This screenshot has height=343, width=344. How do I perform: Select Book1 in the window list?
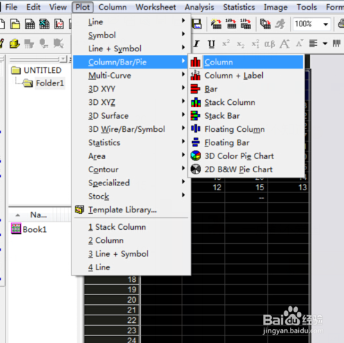click(x=29, y=229)
